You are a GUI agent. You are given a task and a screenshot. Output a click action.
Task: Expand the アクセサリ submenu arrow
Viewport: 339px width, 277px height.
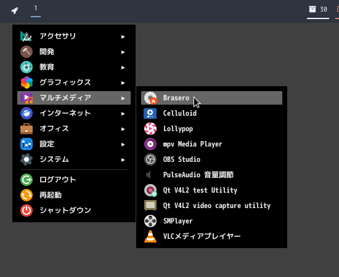coord(123,37)
